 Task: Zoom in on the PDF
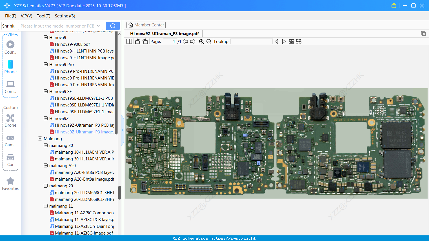[x=201, y=42]
